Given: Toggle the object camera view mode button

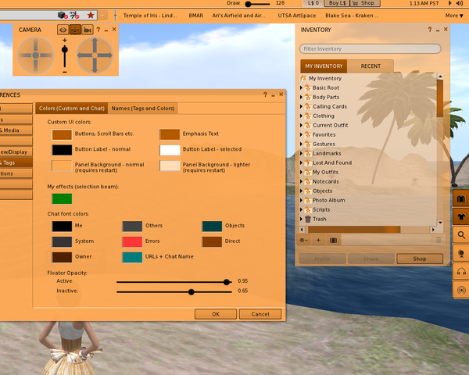Looking at the screenshot, I should 88,30.
